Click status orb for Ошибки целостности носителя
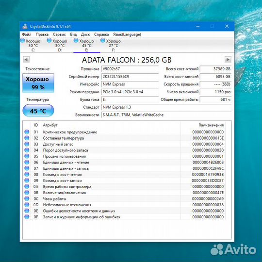The width and height of the screenshot is (262, 262). pos(27,211)
